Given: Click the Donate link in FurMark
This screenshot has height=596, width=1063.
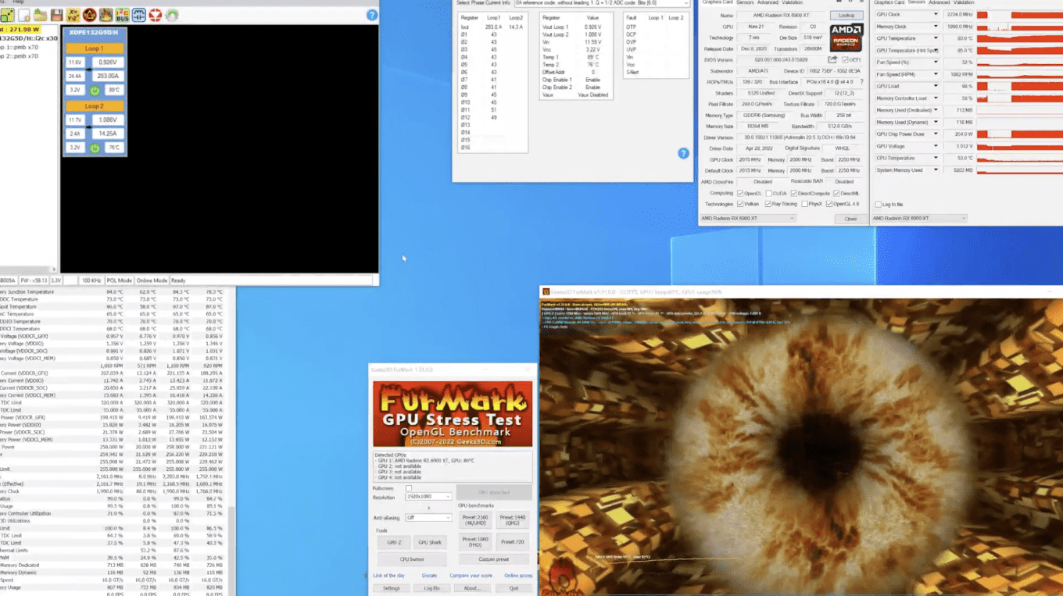Looking at the screenshot, I should click(x=429, y=576).
